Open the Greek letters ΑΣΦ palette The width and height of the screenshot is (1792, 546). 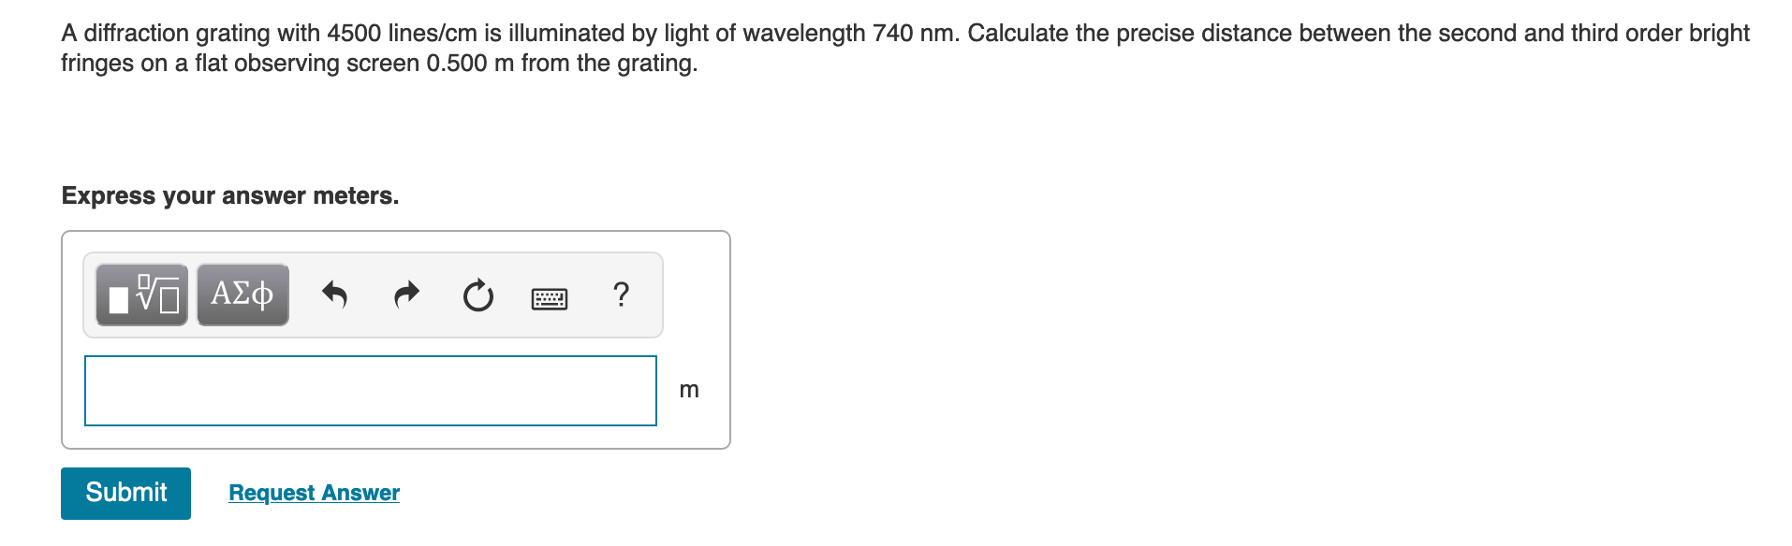coord(242,295)
